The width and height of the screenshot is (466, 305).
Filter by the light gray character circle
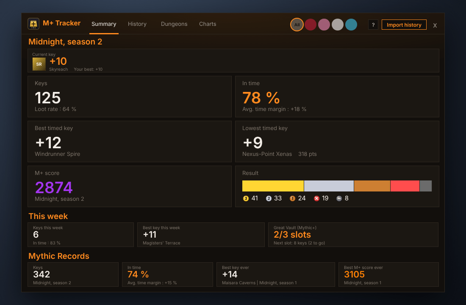(x=338, y=25)
